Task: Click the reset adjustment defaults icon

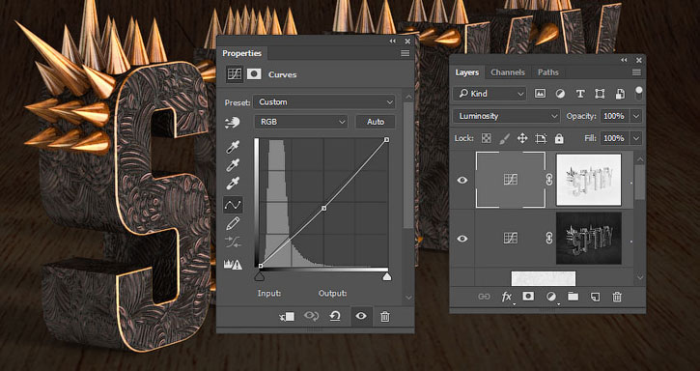Action: click(x=335, y=317)
